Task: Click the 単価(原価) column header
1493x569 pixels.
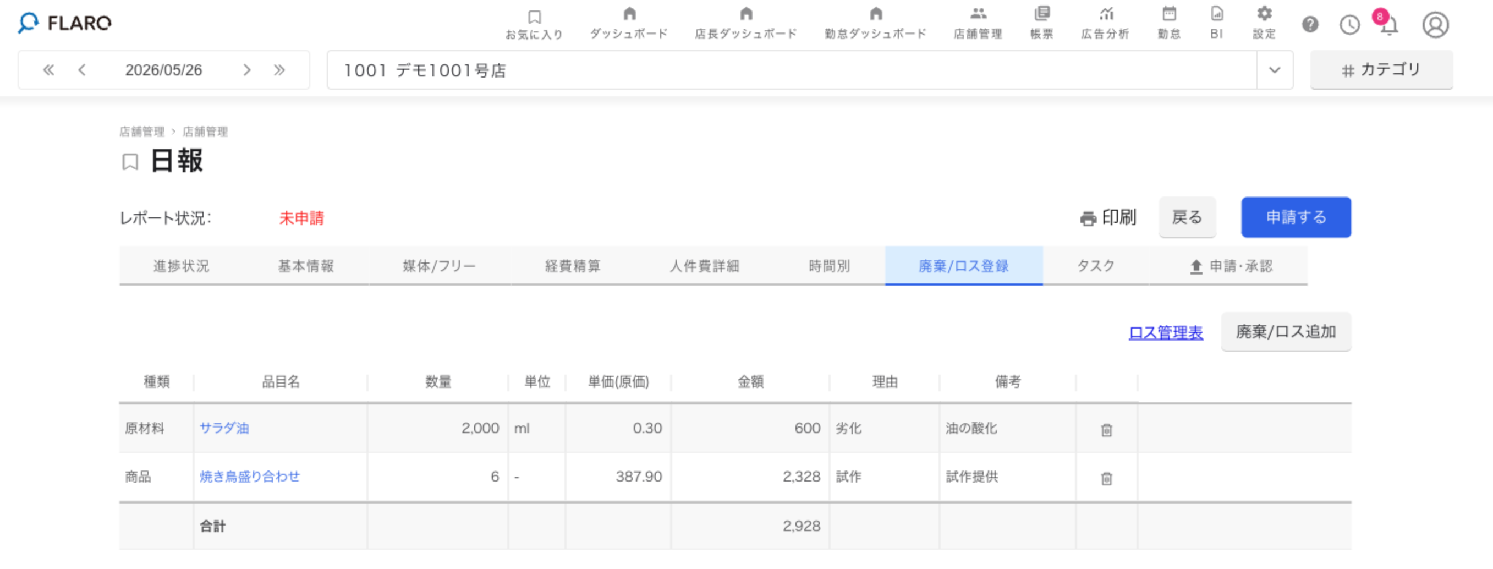Action: pos(618,382)
